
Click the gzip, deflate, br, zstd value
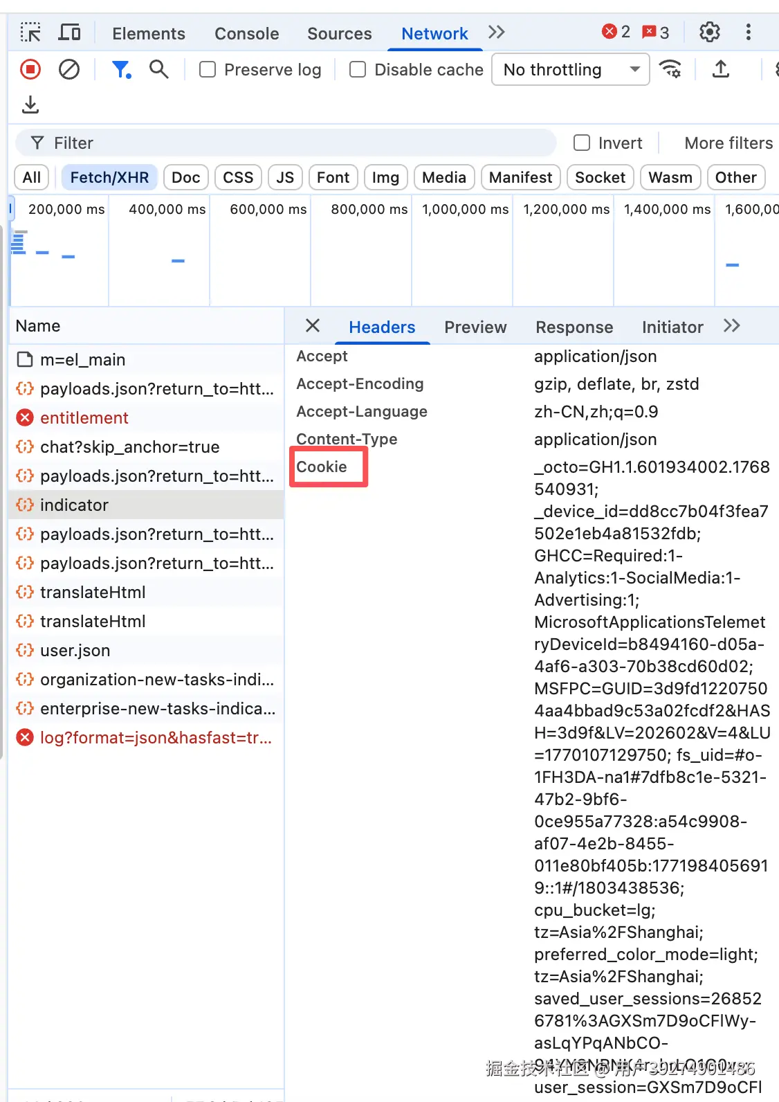point(616,384)
